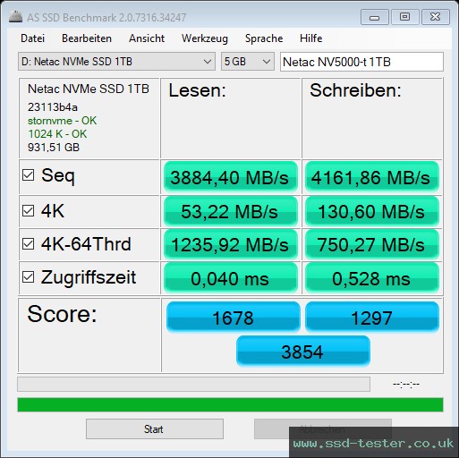Minimize the AS SSD Benchmark window
Viewport: 459px width, 458px height.
coord(374,17)
